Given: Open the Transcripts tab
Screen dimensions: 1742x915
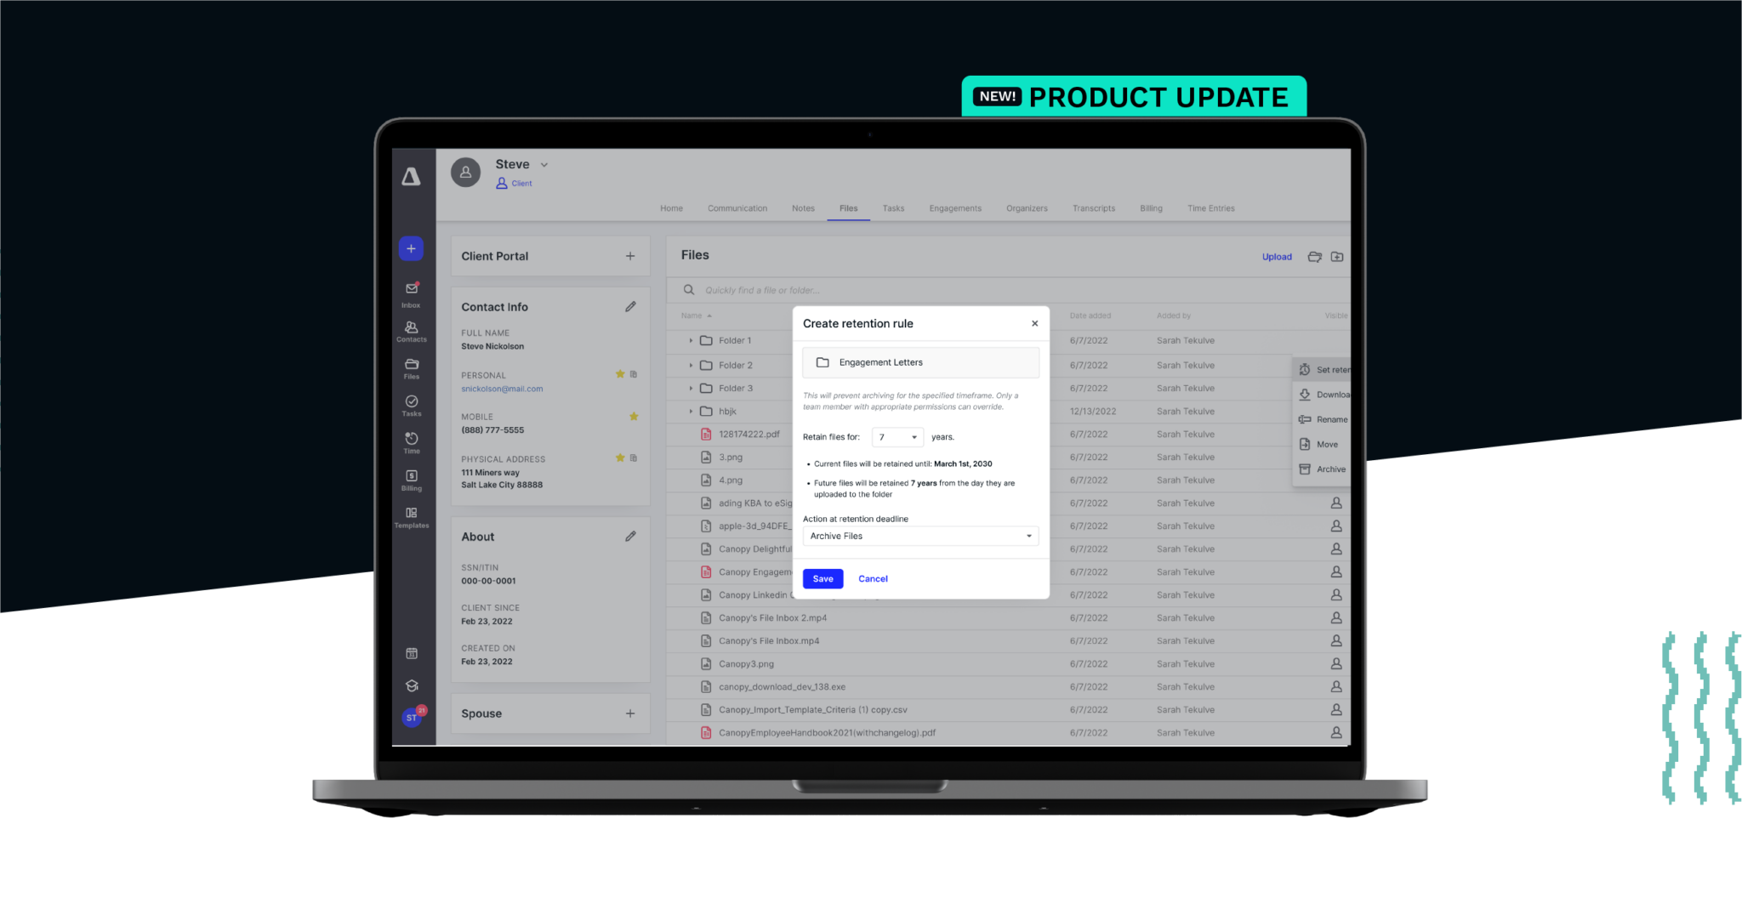Looking at the screenshot, I should click(1094, 208).
